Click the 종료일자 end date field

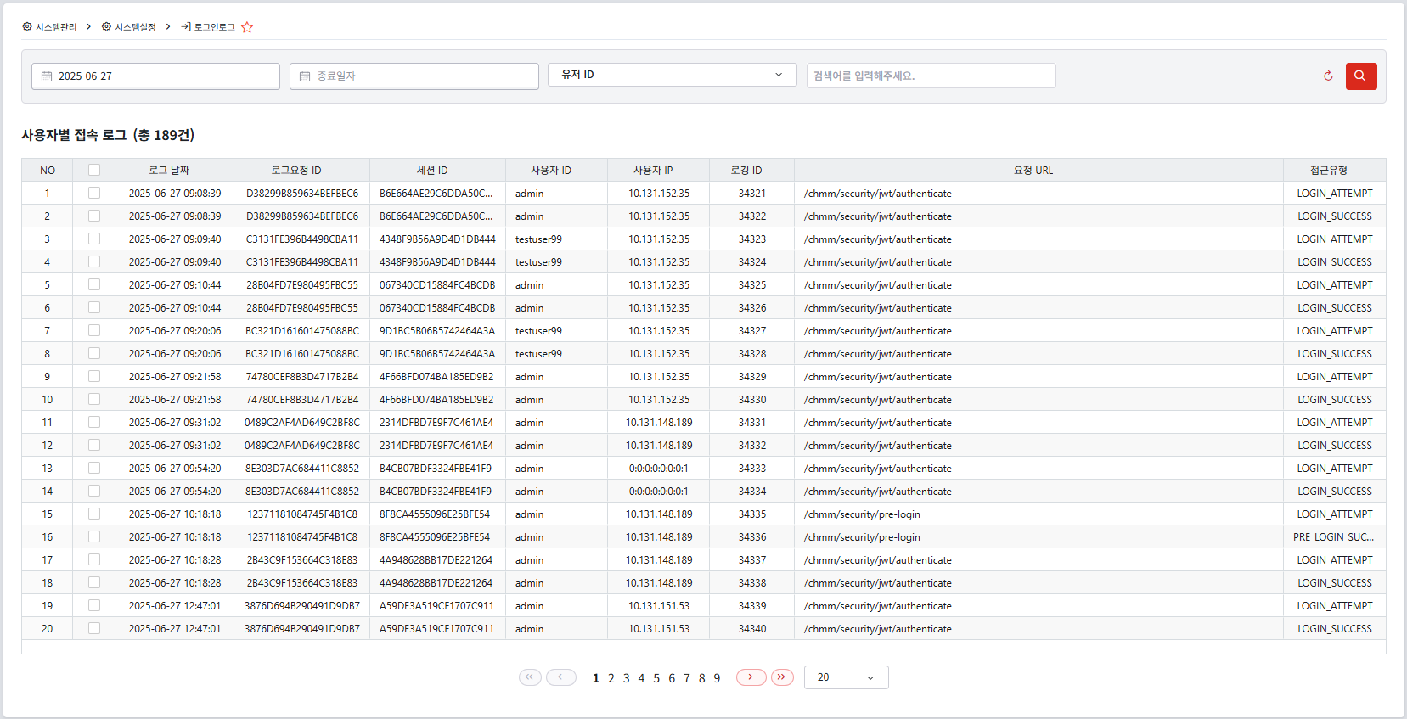click(414, 76)
